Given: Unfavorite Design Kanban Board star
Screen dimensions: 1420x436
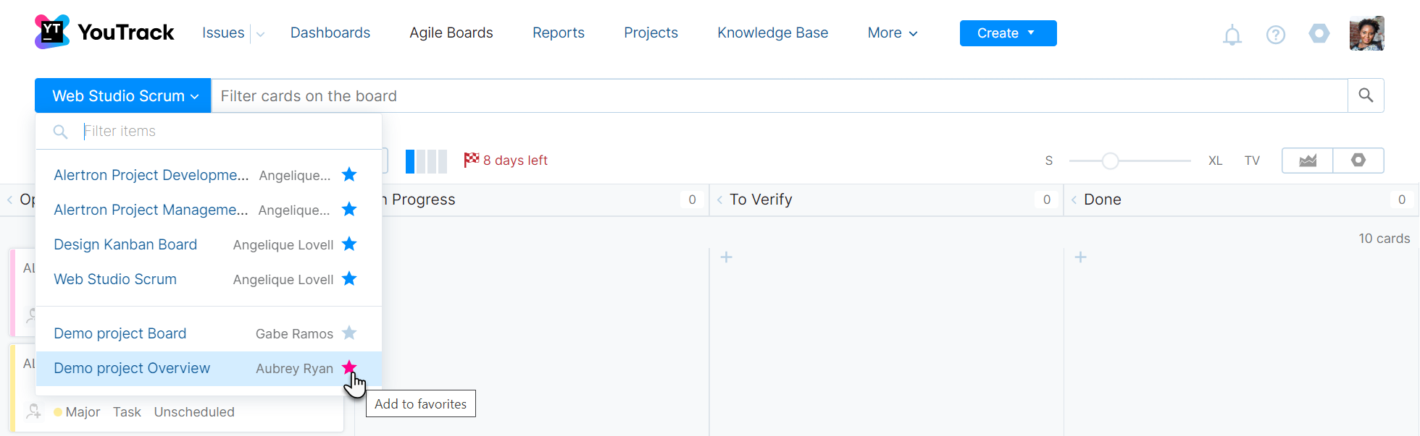Looking at the screenshot, I should click(x=349, y=244).
